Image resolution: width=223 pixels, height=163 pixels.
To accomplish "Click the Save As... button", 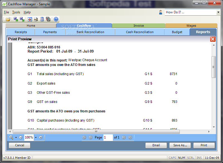I will [x=180, y=145].
